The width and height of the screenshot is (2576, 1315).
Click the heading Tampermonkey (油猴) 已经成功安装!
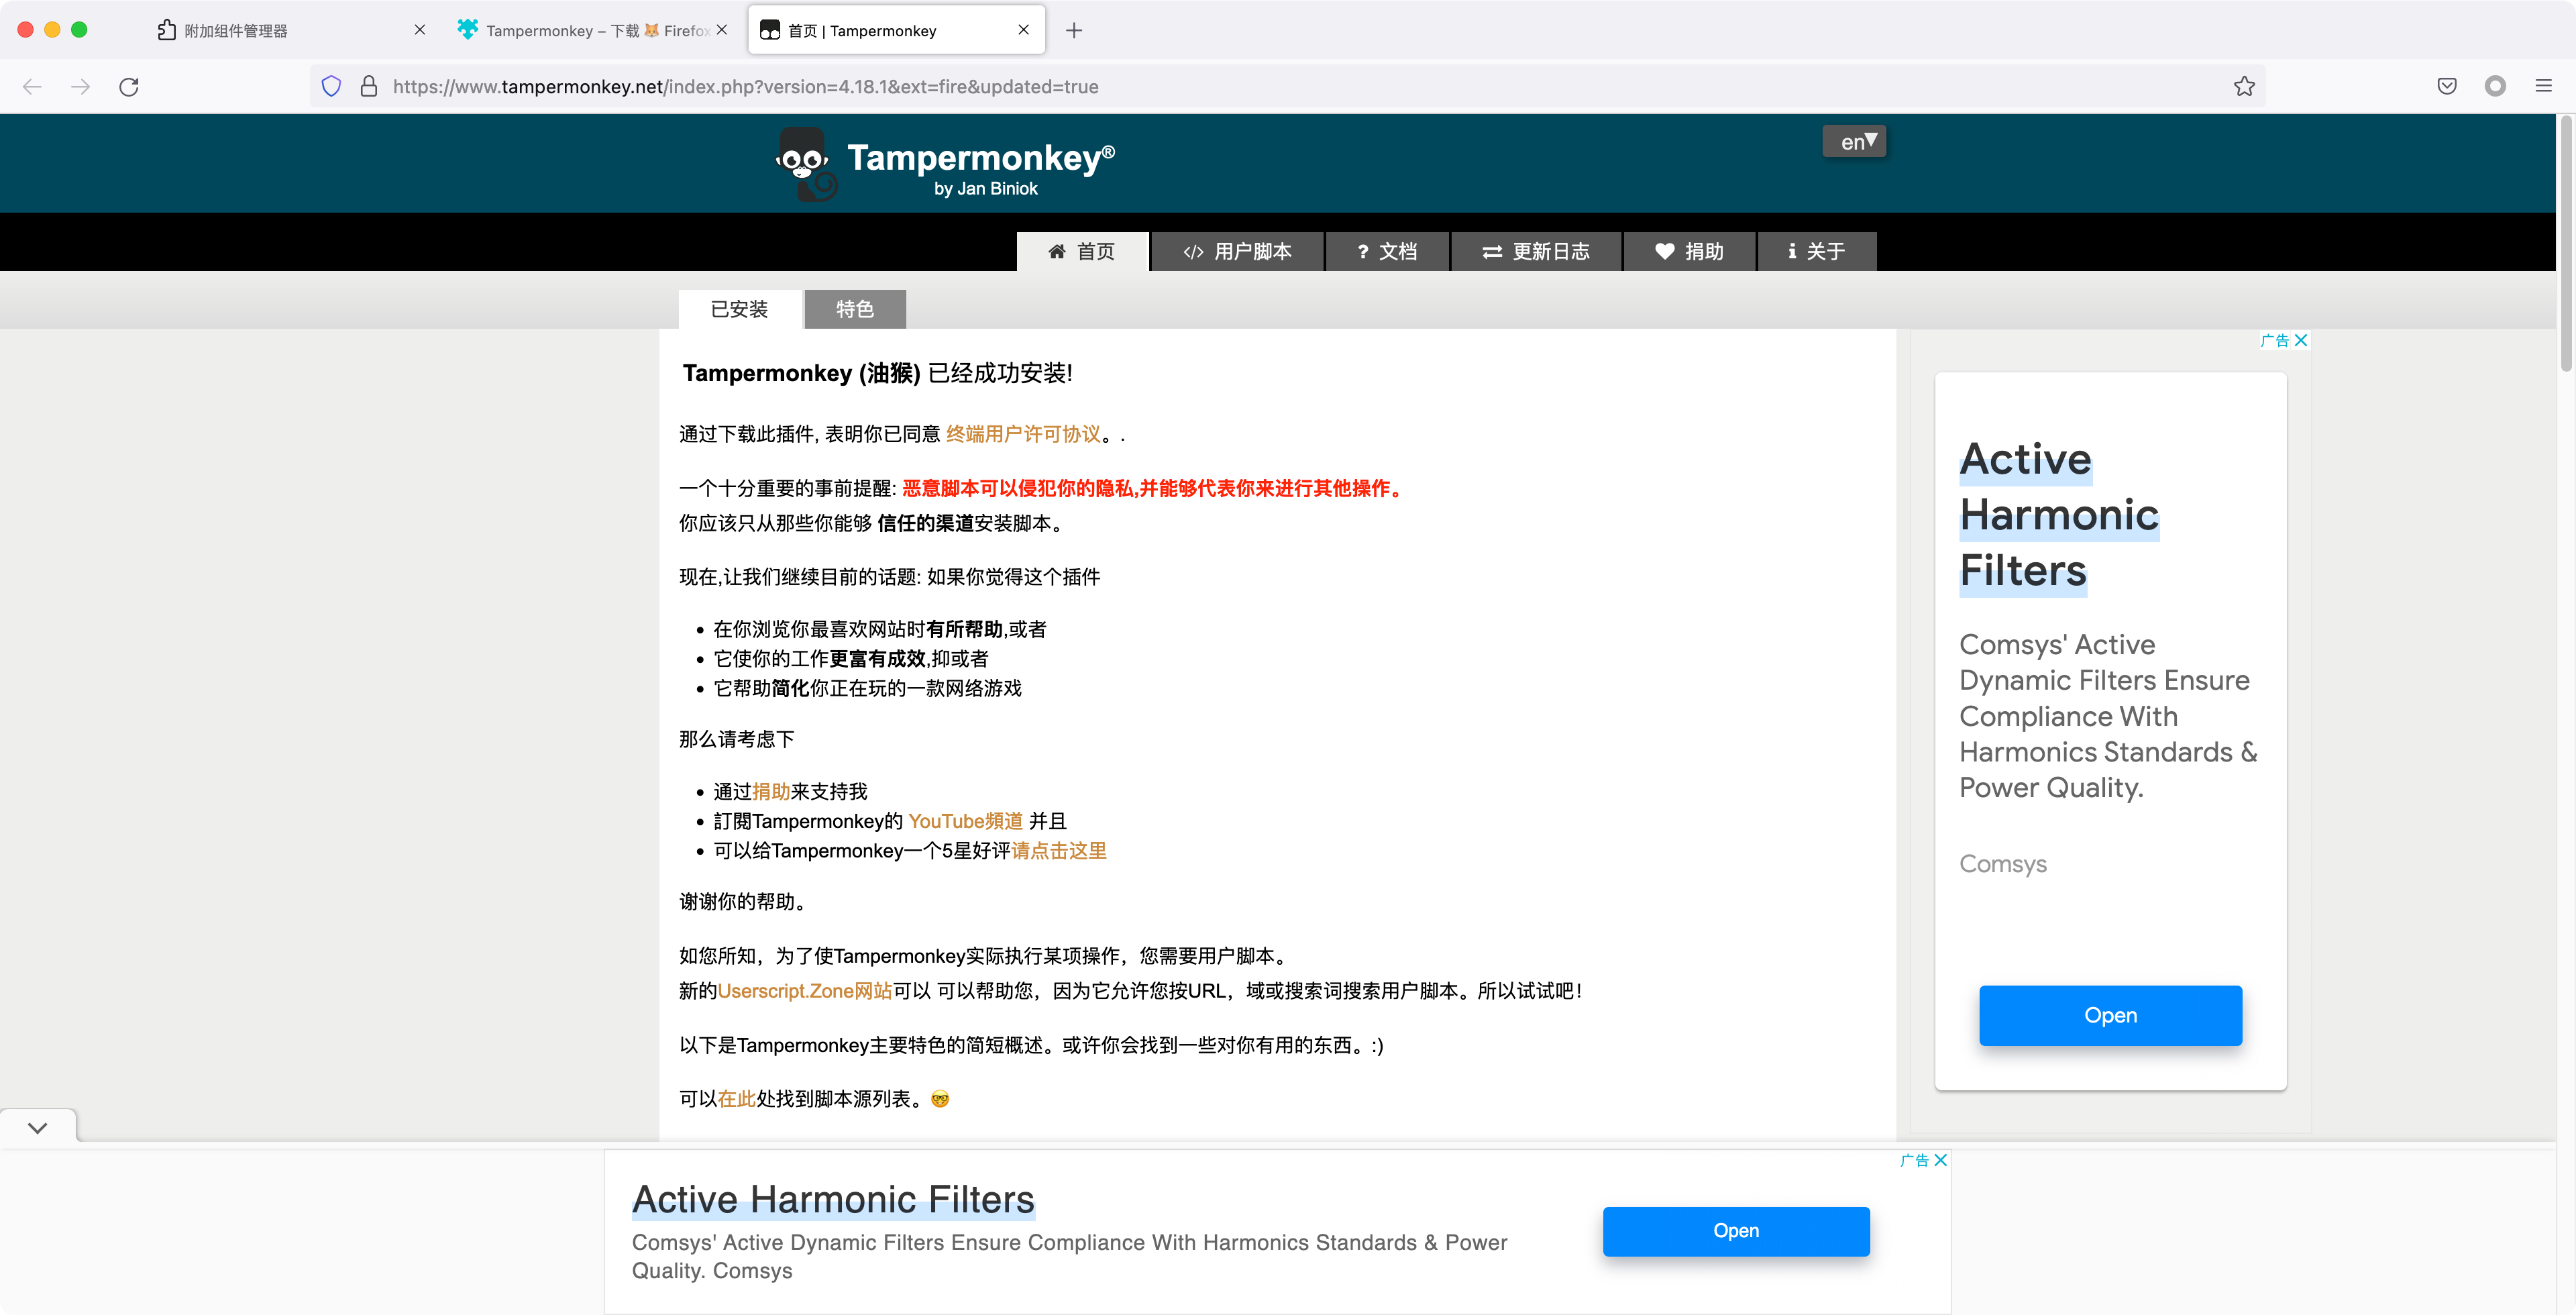pos(877,373)
